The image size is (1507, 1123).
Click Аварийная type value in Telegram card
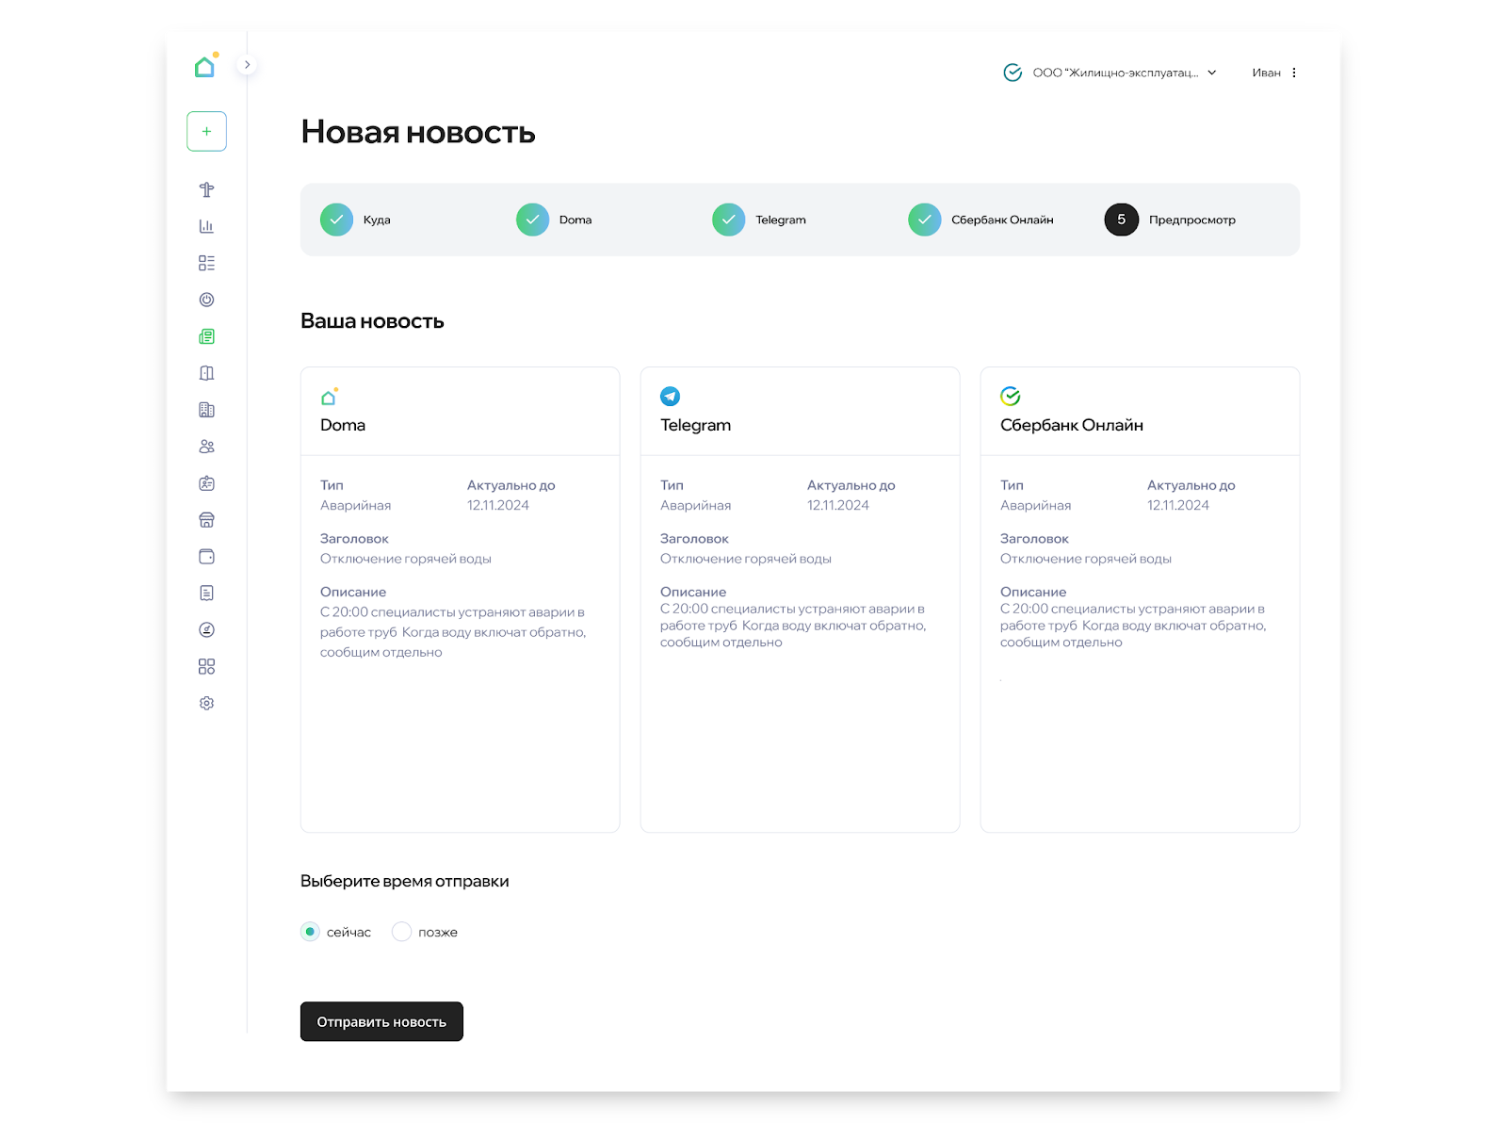[x=695, y=505]
